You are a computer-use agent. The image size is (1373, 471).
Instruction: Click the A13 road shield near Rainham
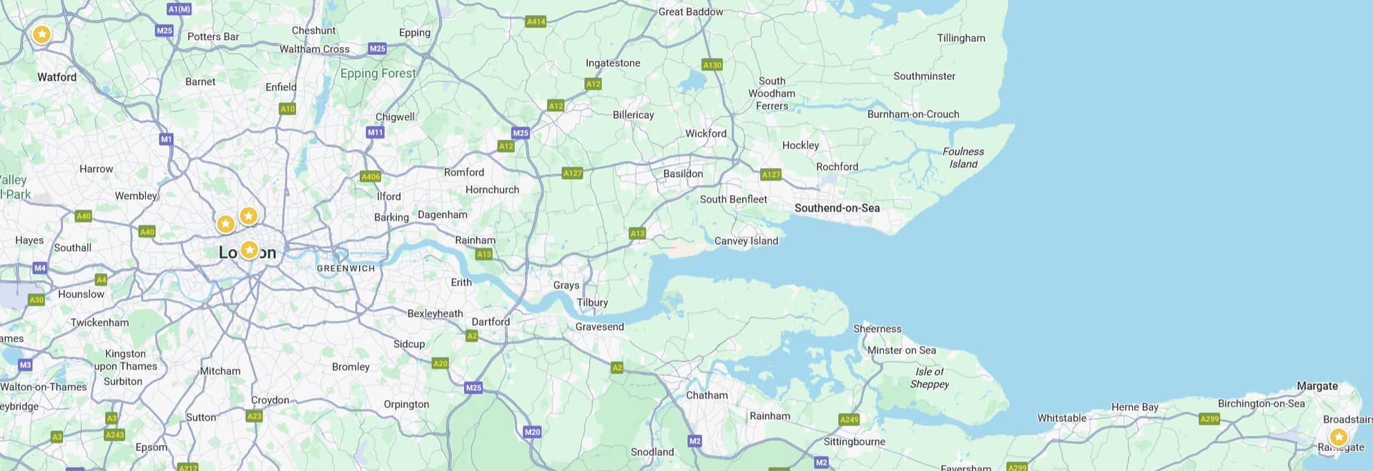pos(484,254)
